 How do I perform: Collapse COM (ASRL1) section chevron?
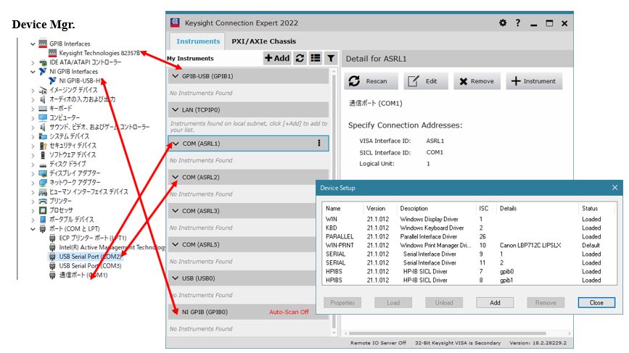pyautogui.click(x=176, y=143)
